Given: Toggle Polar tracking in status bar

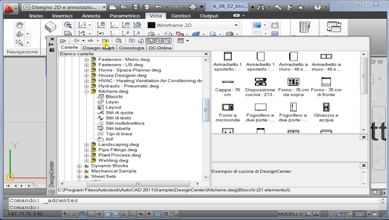Looking at the screenshot, I should pos(99,214).
